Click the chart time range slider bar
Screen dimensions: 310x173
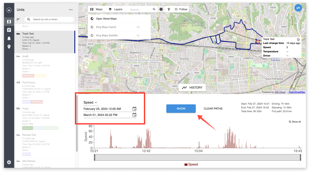coord(197,157)
